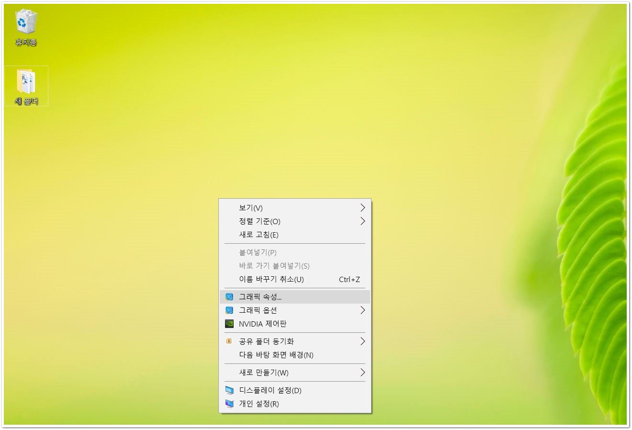Click the 새 폴더 label text
This screenshot has width=632, height=430.
coord(26,101)
